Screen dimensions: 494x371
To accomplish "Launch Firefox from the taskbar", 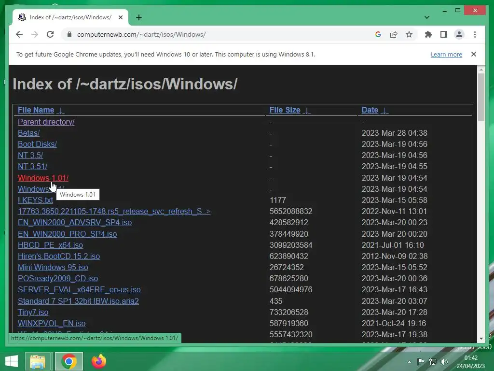I will tap(98, 361).
